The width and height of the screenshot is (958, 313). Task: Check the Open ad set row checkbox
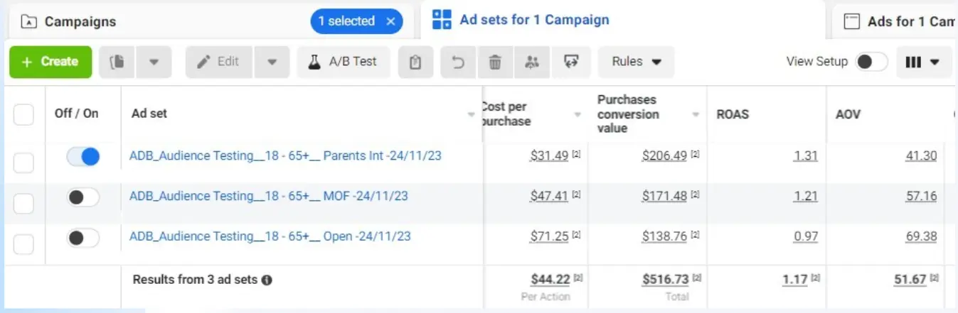23,244
